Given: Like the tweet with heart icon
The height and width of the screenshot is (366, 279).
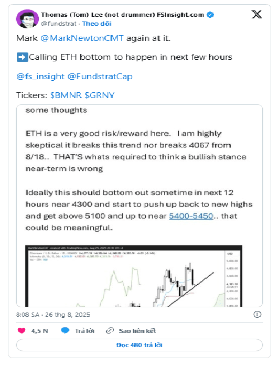Looking at the screenshot, I should tap(22, 330).
